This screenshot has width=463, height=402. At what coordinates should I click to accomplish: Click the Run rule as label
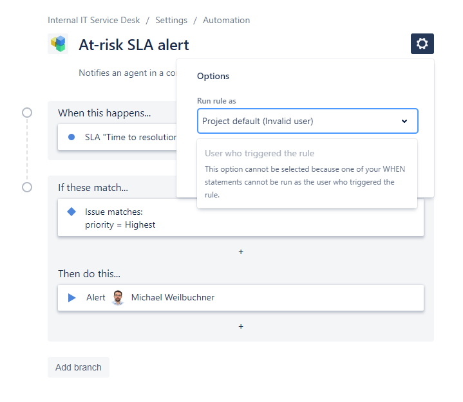[216, 101]
